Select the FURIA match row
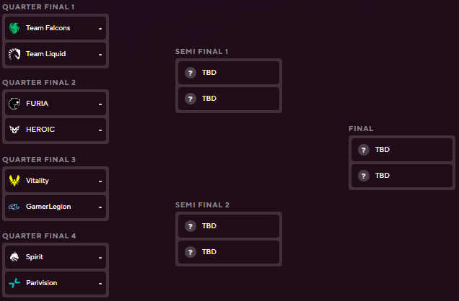The width and height of the screenshot is (459, 301). [x=56, y=104]
